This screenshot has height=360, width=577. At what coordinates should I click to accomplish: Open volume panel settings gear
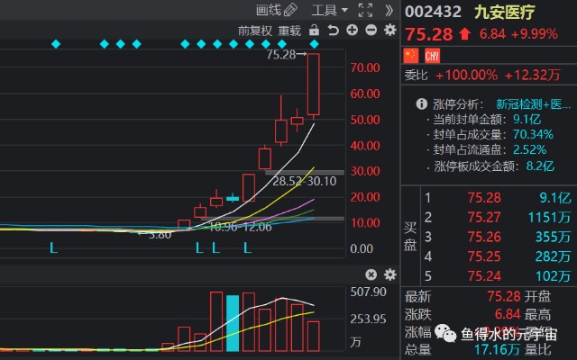[x=390, y=274]
